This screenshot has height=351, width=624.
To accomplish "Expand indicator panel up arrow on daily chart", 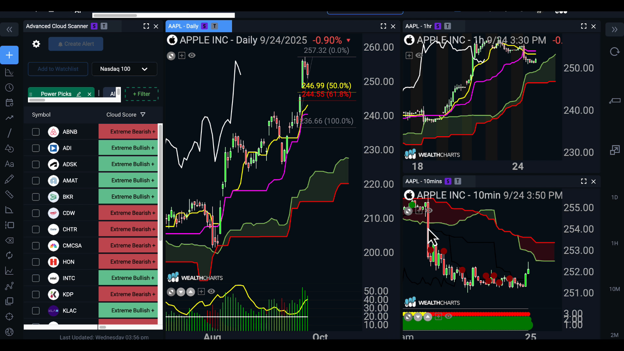I will click(191, 292).
